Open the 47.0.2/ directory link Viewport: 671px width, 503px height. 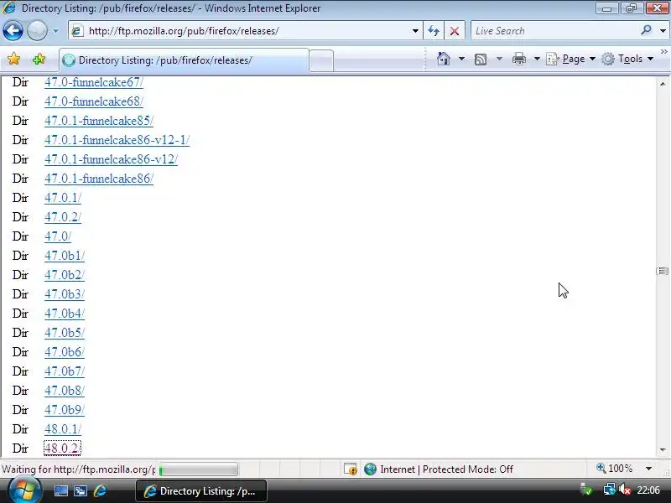[x=63, y=217]
